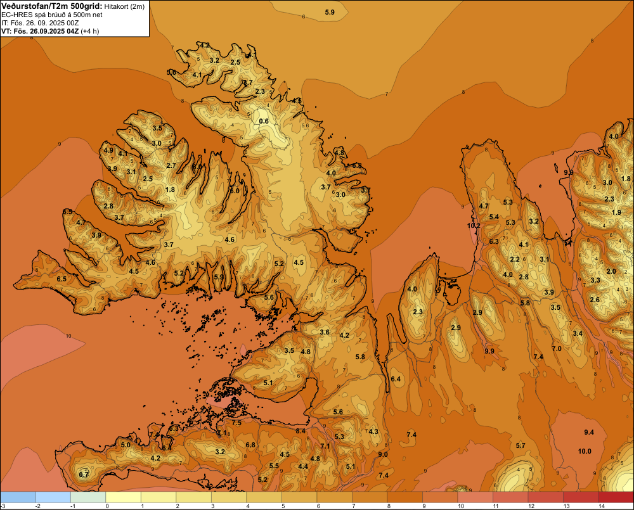Image resolution: width=634 pixels, height=510 pixels.
Task: Select the legend swatch between -2 and -1
Action: pos(53,497)
